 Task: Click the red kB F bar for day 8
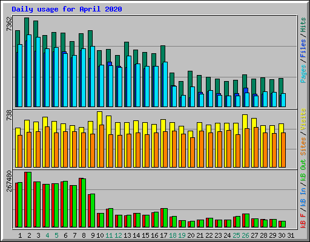[x=80, y=203]
